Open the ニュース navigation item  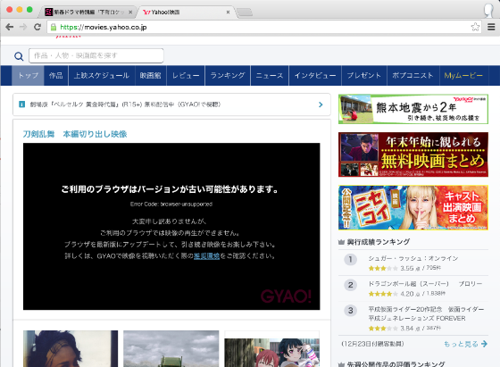click(x=270, y=76)
